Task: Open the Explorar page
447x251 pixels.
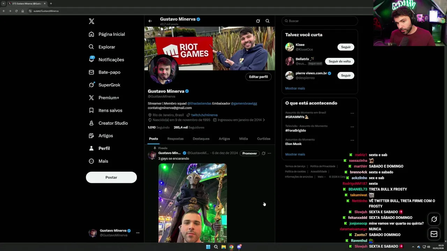Action: [x=102, y=47]
